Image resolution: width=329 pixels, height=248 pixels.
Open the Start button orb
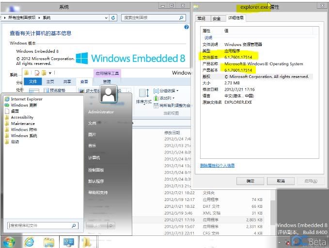point(9,242)
